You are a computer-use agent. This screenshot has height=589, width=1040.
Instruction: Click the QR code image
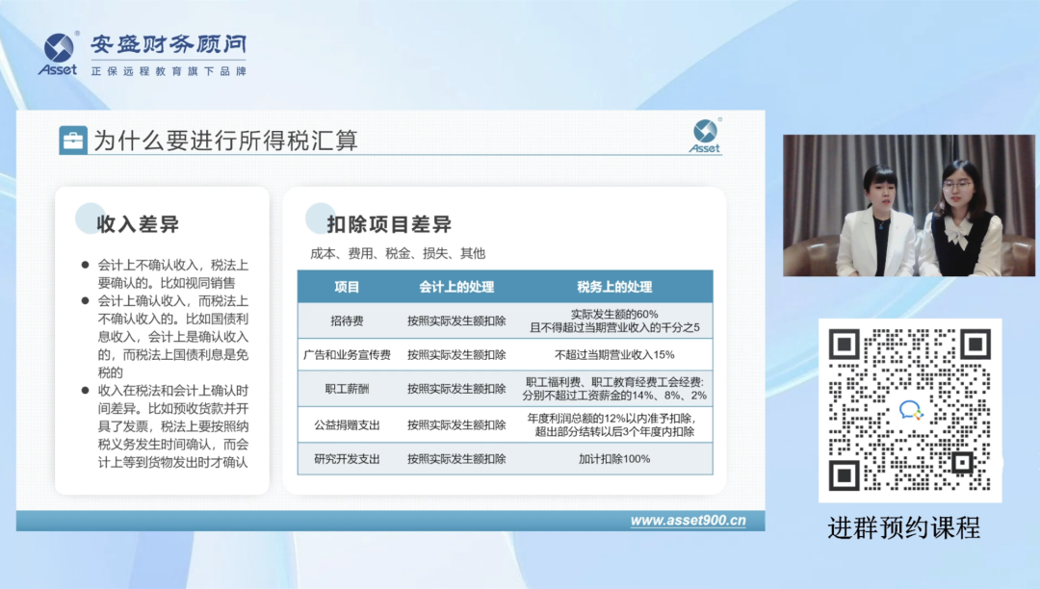(910, 411)
